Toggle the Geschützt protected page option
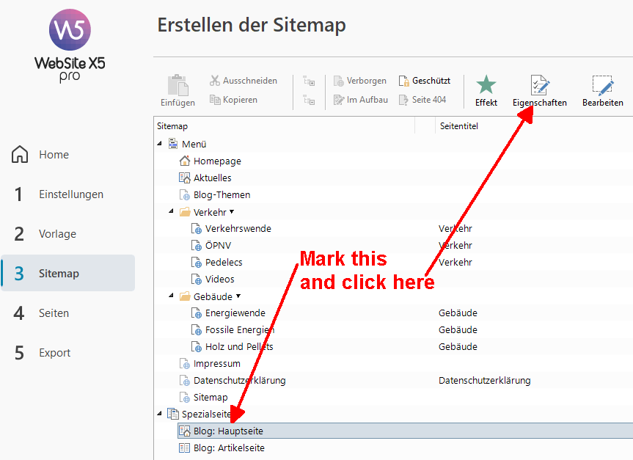Viewport: 633px width, 460px height. point(424,81)
